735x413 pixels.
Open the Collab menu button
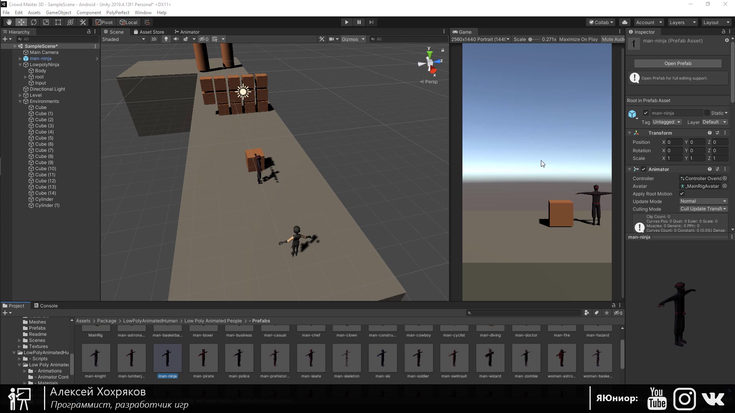coord(601,22)
